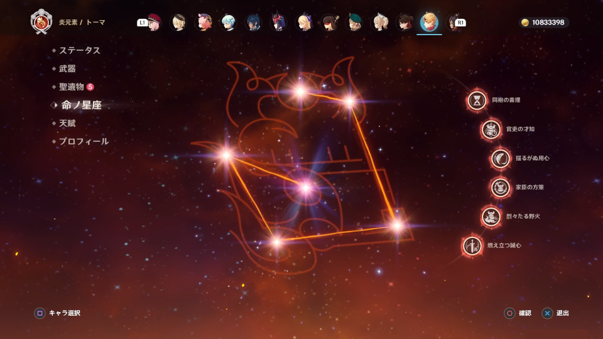
Task: Click the 退出 exit button
Action: 556,313
